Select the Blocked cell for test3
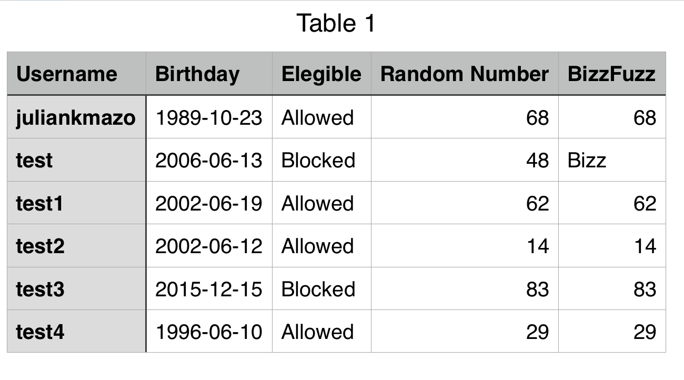The width and height of the screenshot is (684, 380). tap(321, 289)
